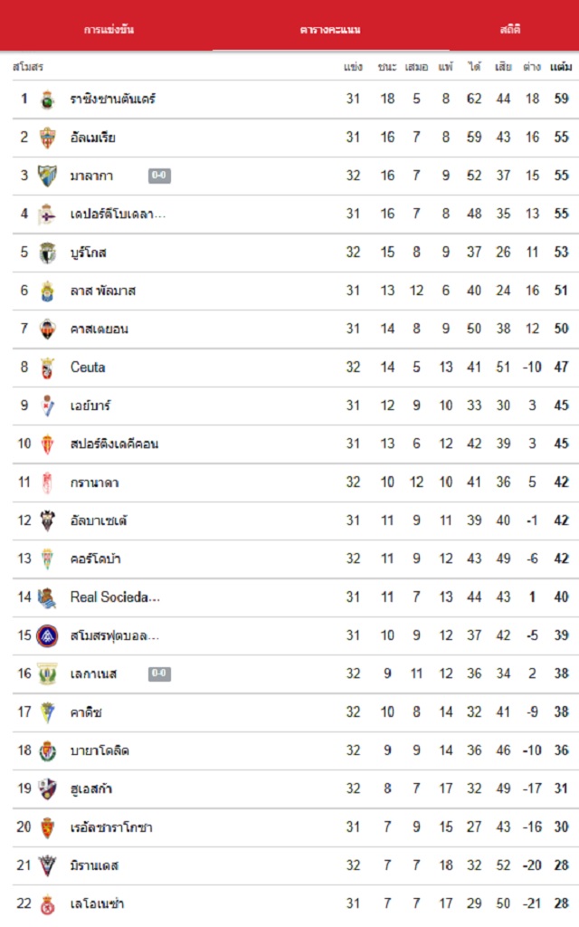Click the สโมสร column header
The height and width of the screenshot is (927, 579).
[28, 67]
